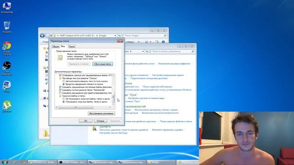
Task: Click the Explorer change view icon
Action: pyautogui.click(x=147, y=42)
